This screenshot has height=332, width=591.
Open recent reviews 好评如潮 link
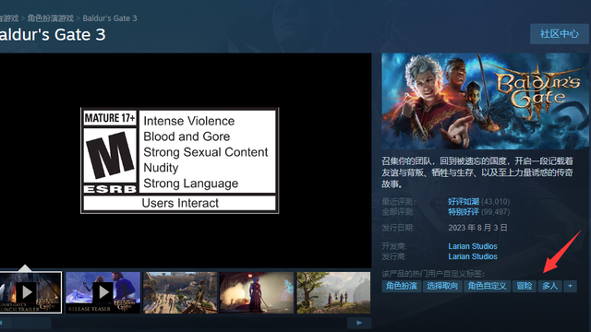pyautogui.click(x=464, y=201)
